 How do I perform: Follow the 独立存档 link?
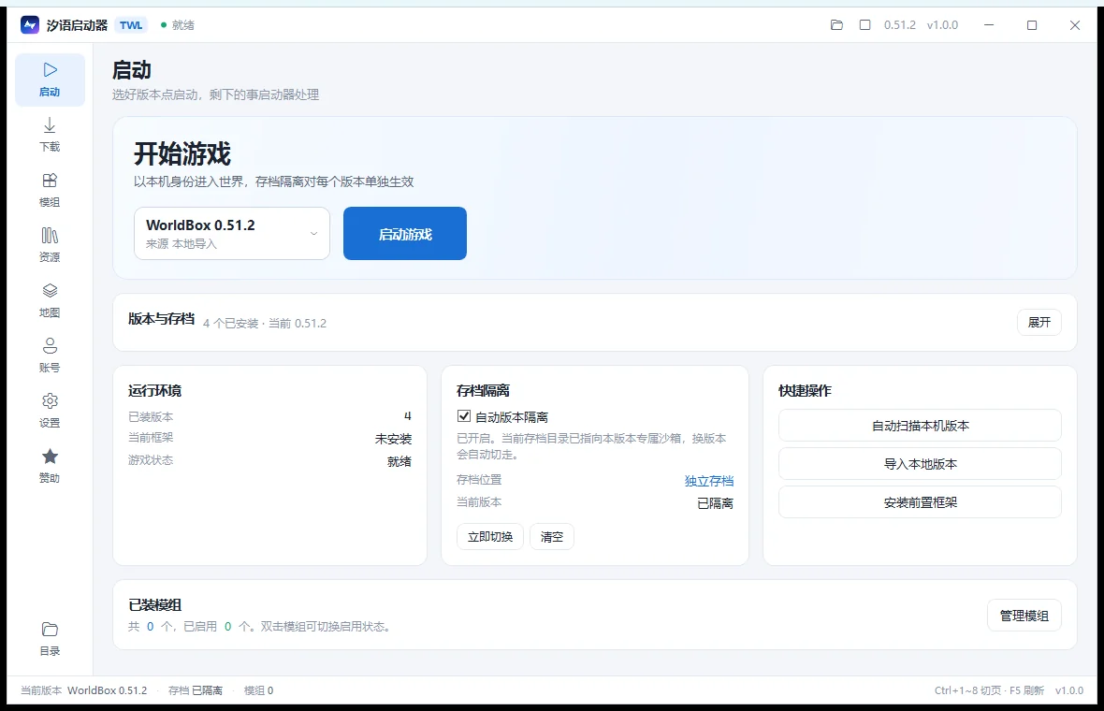(709, 481)
